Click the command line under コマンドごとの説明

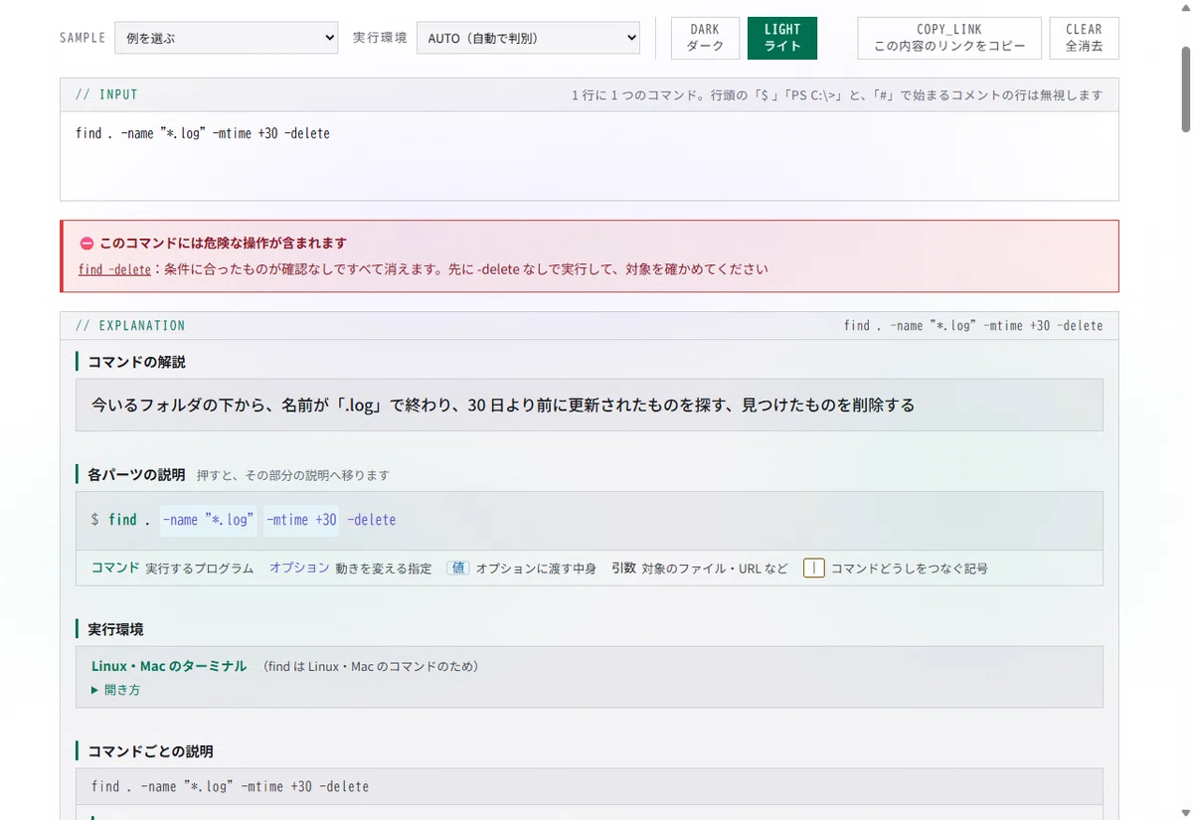tap(230, 786)
